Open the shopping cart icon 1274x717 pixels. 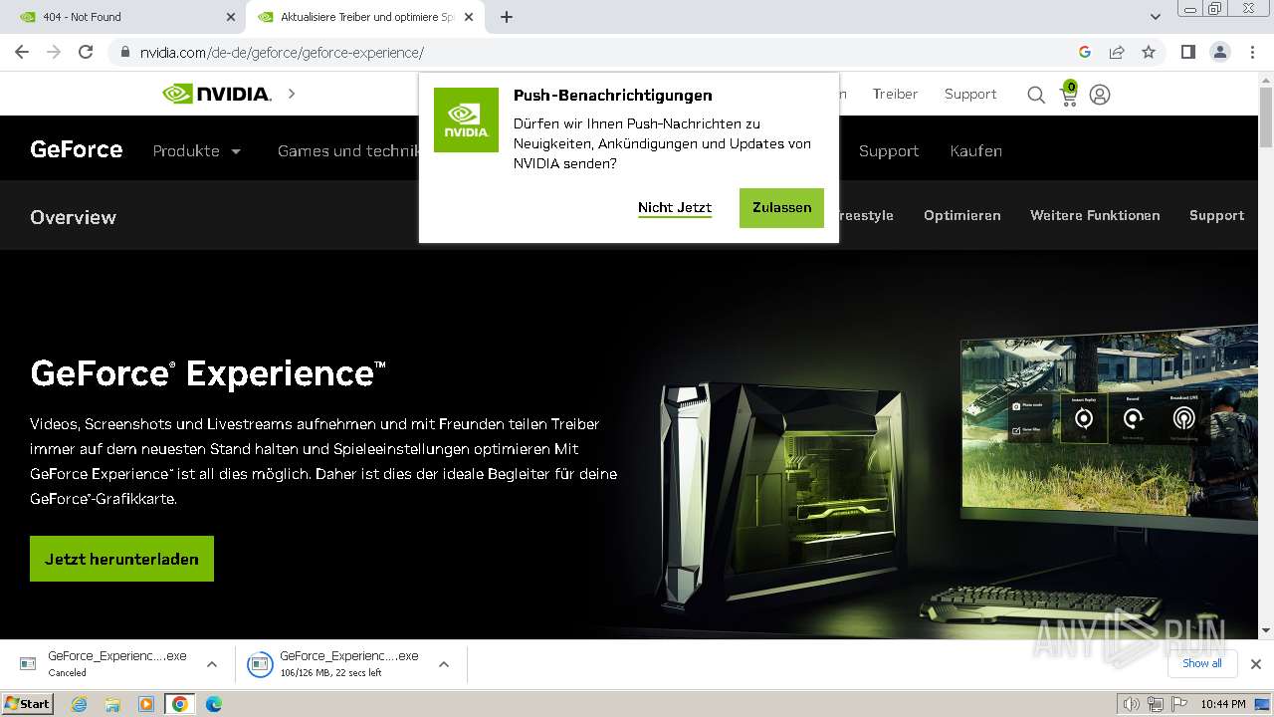click(1068, 95)
